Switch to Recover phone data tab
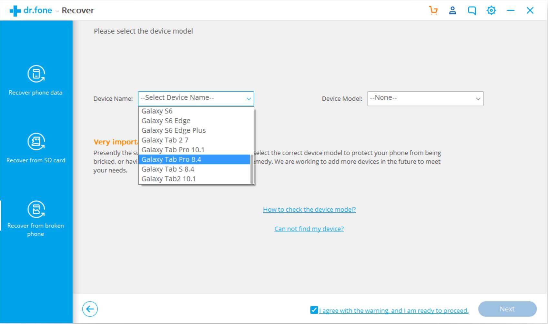548x324 pixels. pyautogui.click(x=36, y=81)
